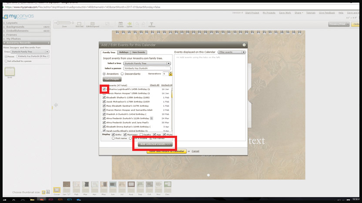Click the Give Feedback link

327,13
